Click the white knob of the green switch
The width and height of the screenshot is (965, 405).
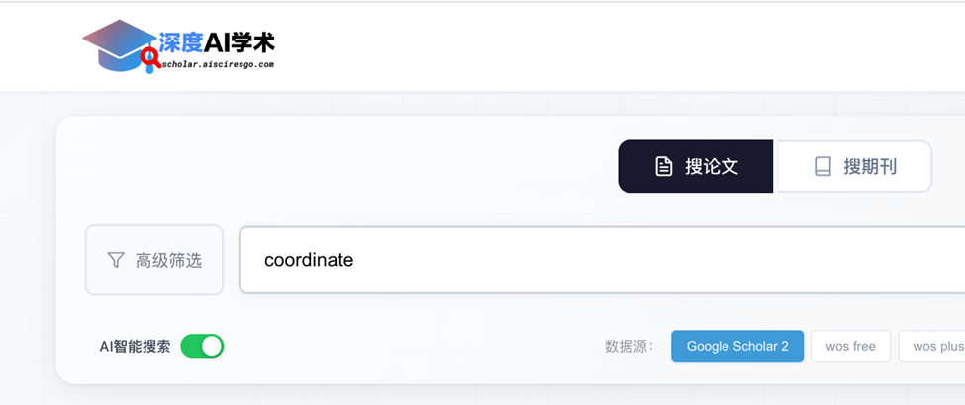(211, 346)
